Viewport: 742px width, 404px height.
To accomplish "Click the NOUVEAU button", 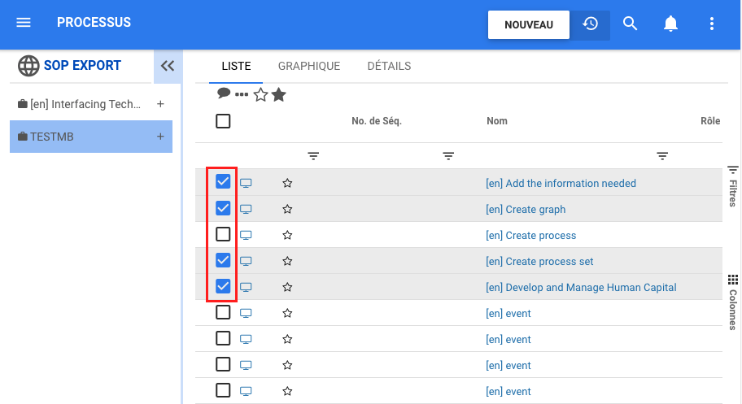I will [529, 24].
